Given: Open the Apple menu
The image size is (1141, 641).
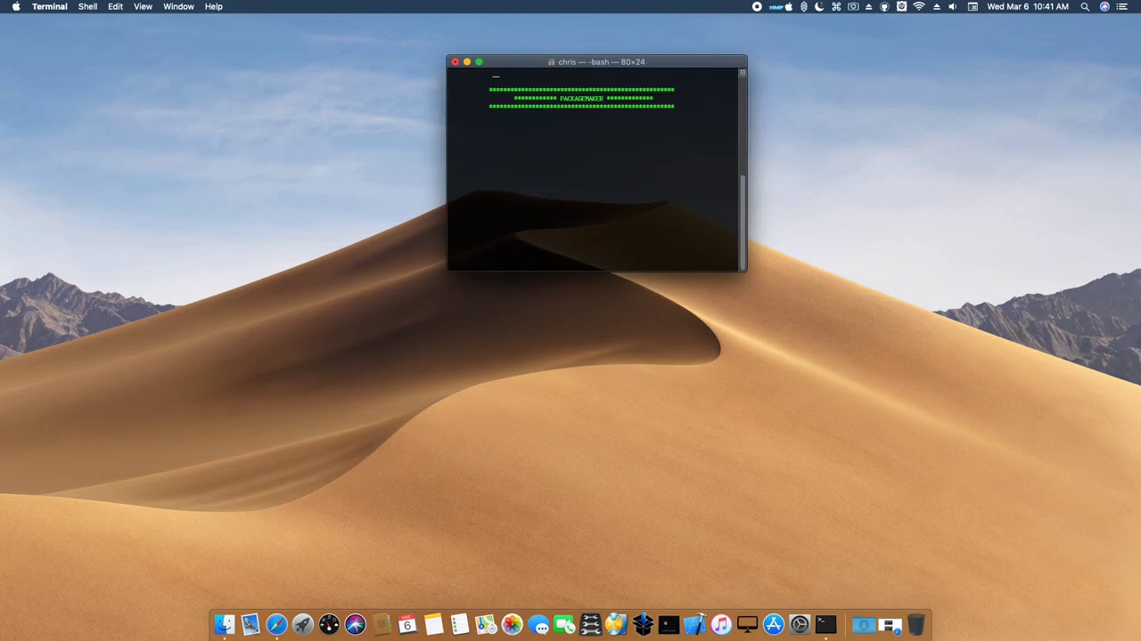Looking at the screenshot, I should (15, 6).
